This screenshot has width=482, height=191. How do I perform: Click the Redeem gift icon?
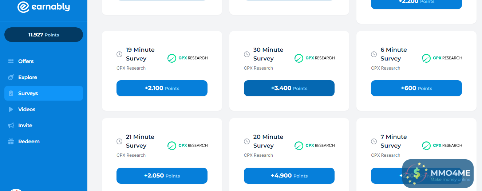pyautogui.click(x=11, y=141)
